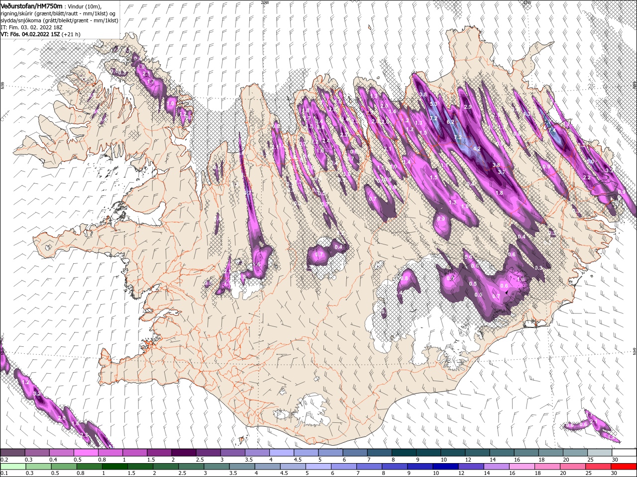
Task: Click the lower legend swatch labeled 18 (pink)
Action: (x=547, y=467)
